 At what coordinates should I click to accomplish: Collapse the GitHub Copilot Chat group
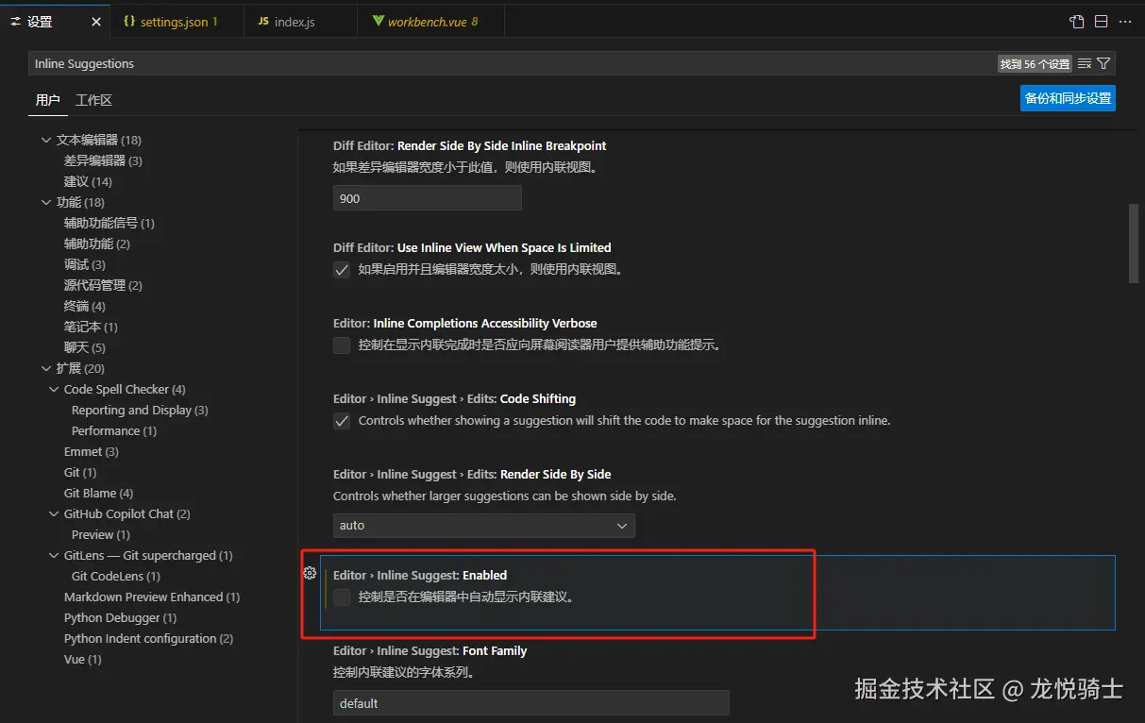(54, 513)
